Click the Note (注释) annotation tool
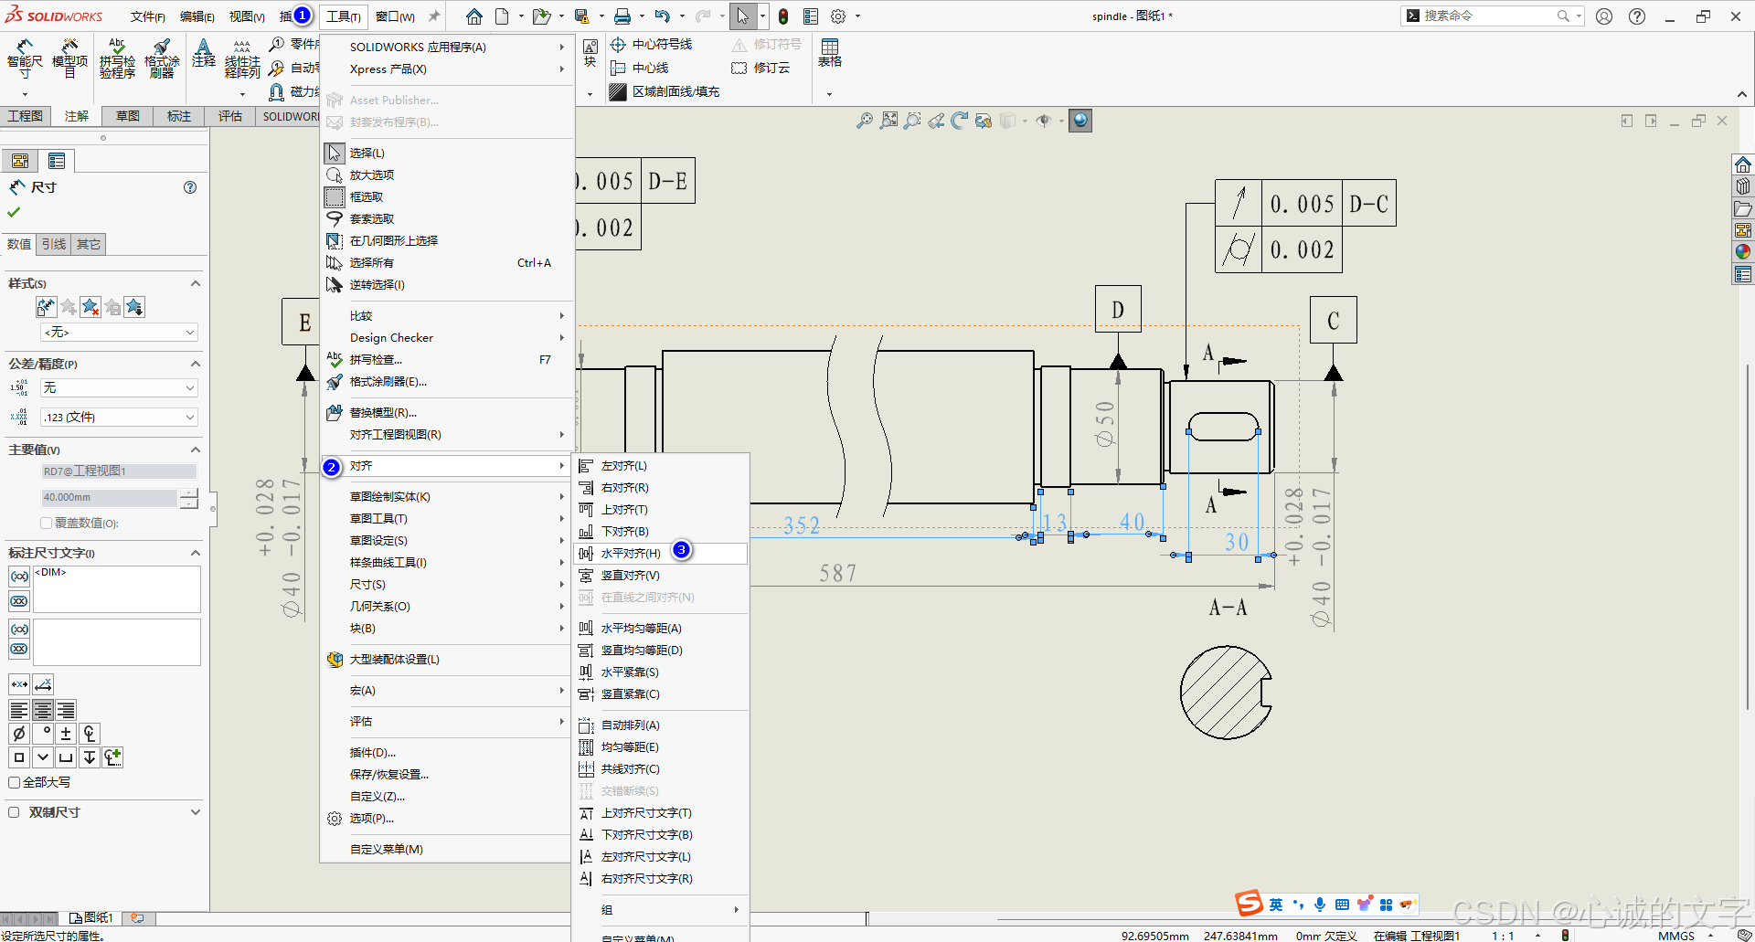The image size is (1755, 942). tap(204, 53)
